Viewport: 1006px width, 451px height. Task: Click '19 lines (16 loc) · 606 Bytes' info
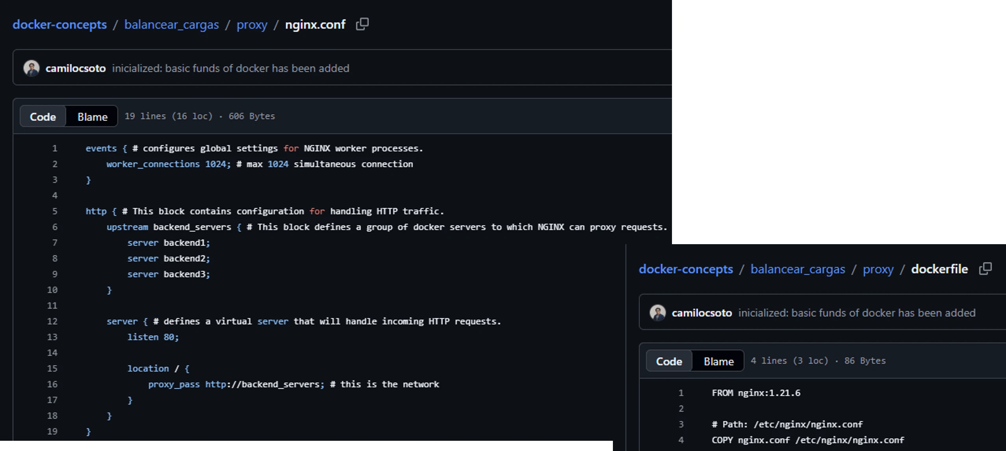click(200, 116)
